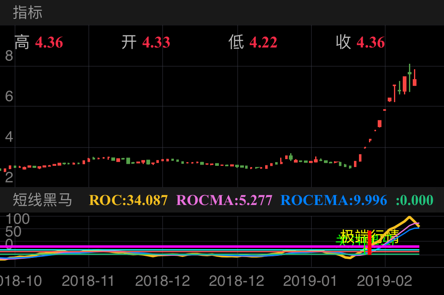The height and width of the screenshot is (295, 444).
Task: Select the 高 4.36 high price readout
Action: 38,42
